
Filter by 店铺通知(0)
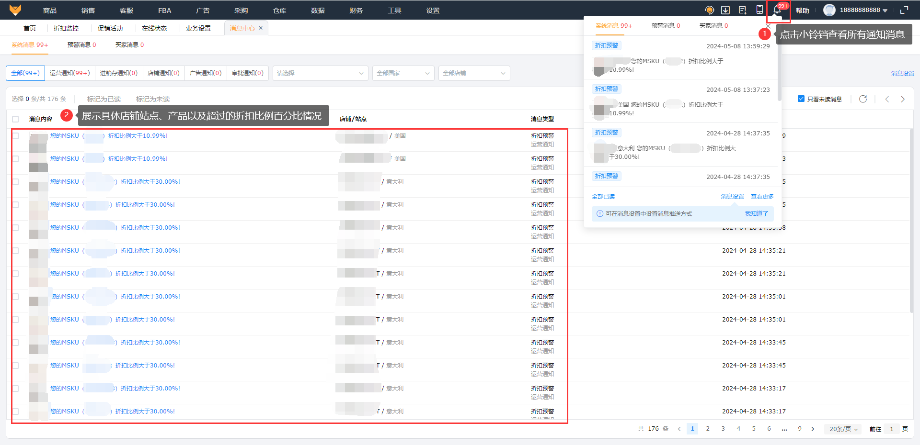point(163,73)
